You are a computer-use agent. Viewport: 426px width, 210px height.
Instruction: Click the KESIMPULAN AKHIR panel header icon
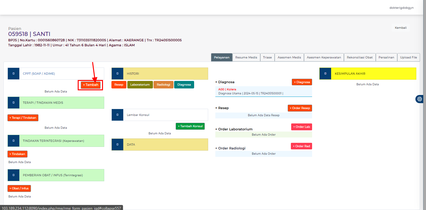[x=325, y=73]
